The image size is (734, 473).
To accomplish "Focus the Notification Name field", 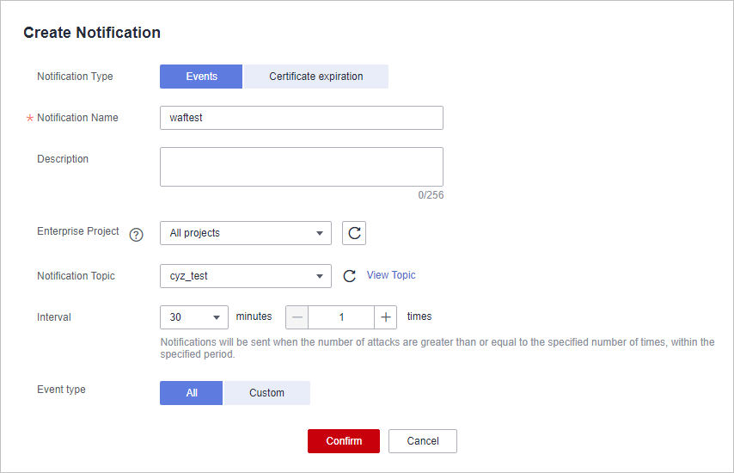I will 302,118.
